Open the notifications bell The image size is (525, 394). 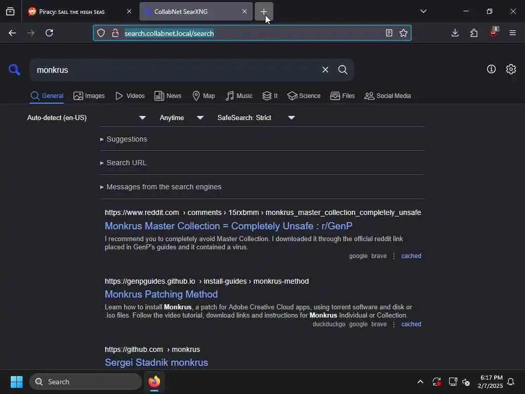point(511,382)
